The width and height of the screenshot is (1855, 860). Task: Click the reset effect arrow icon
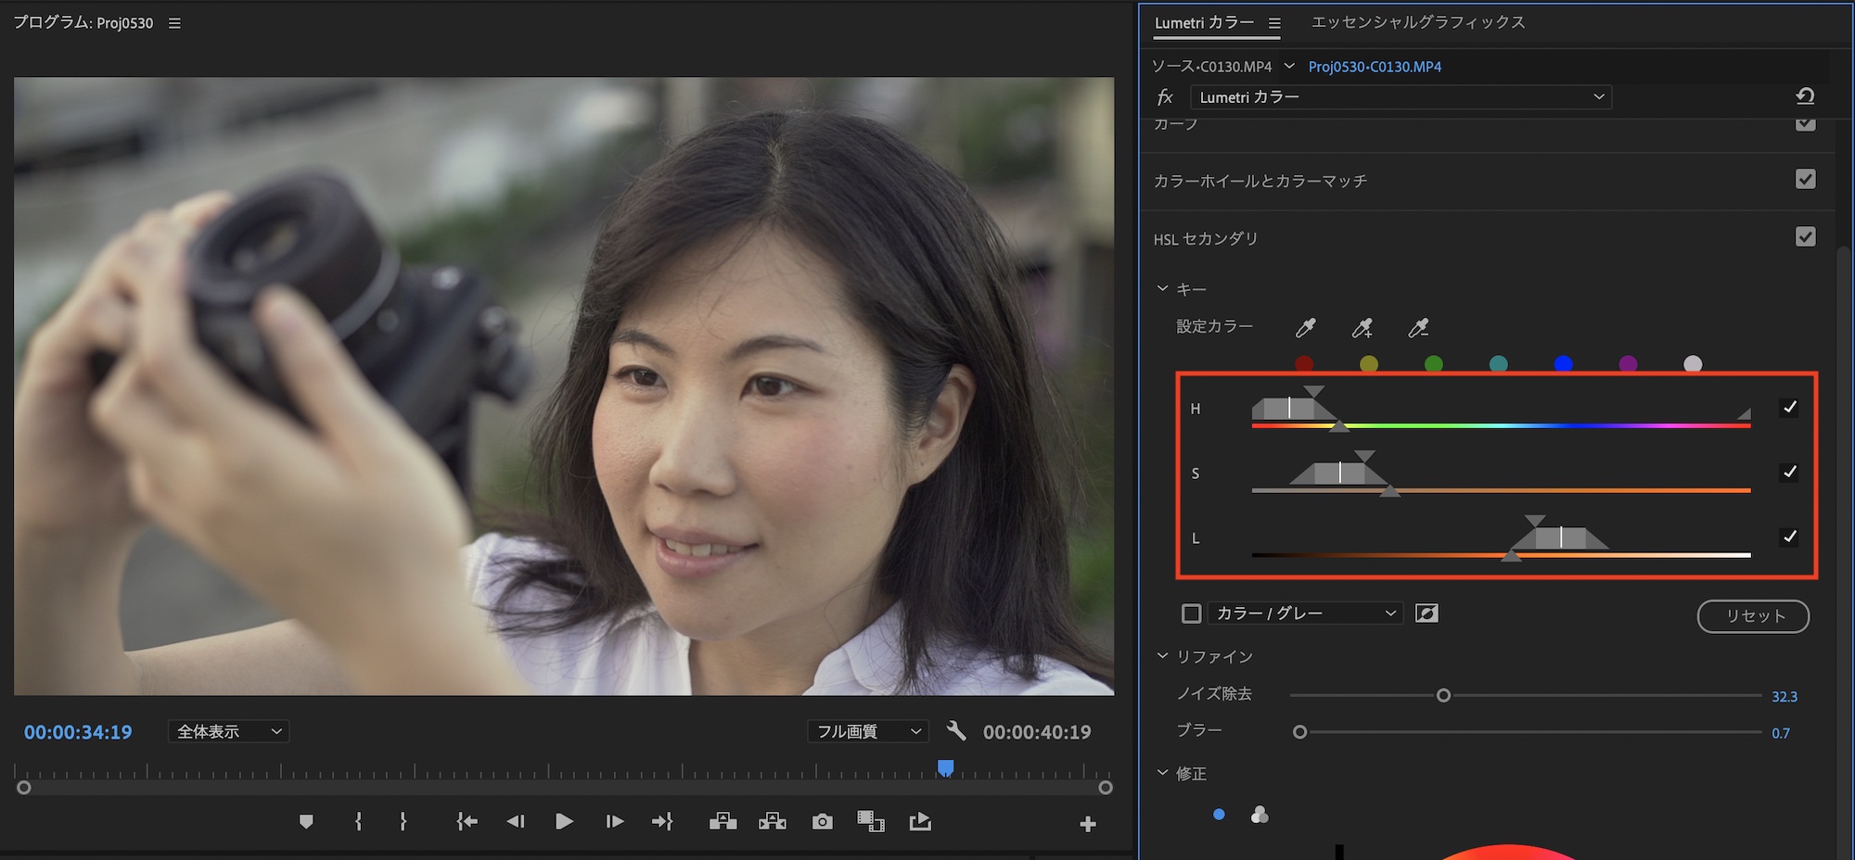[1804, 96]
